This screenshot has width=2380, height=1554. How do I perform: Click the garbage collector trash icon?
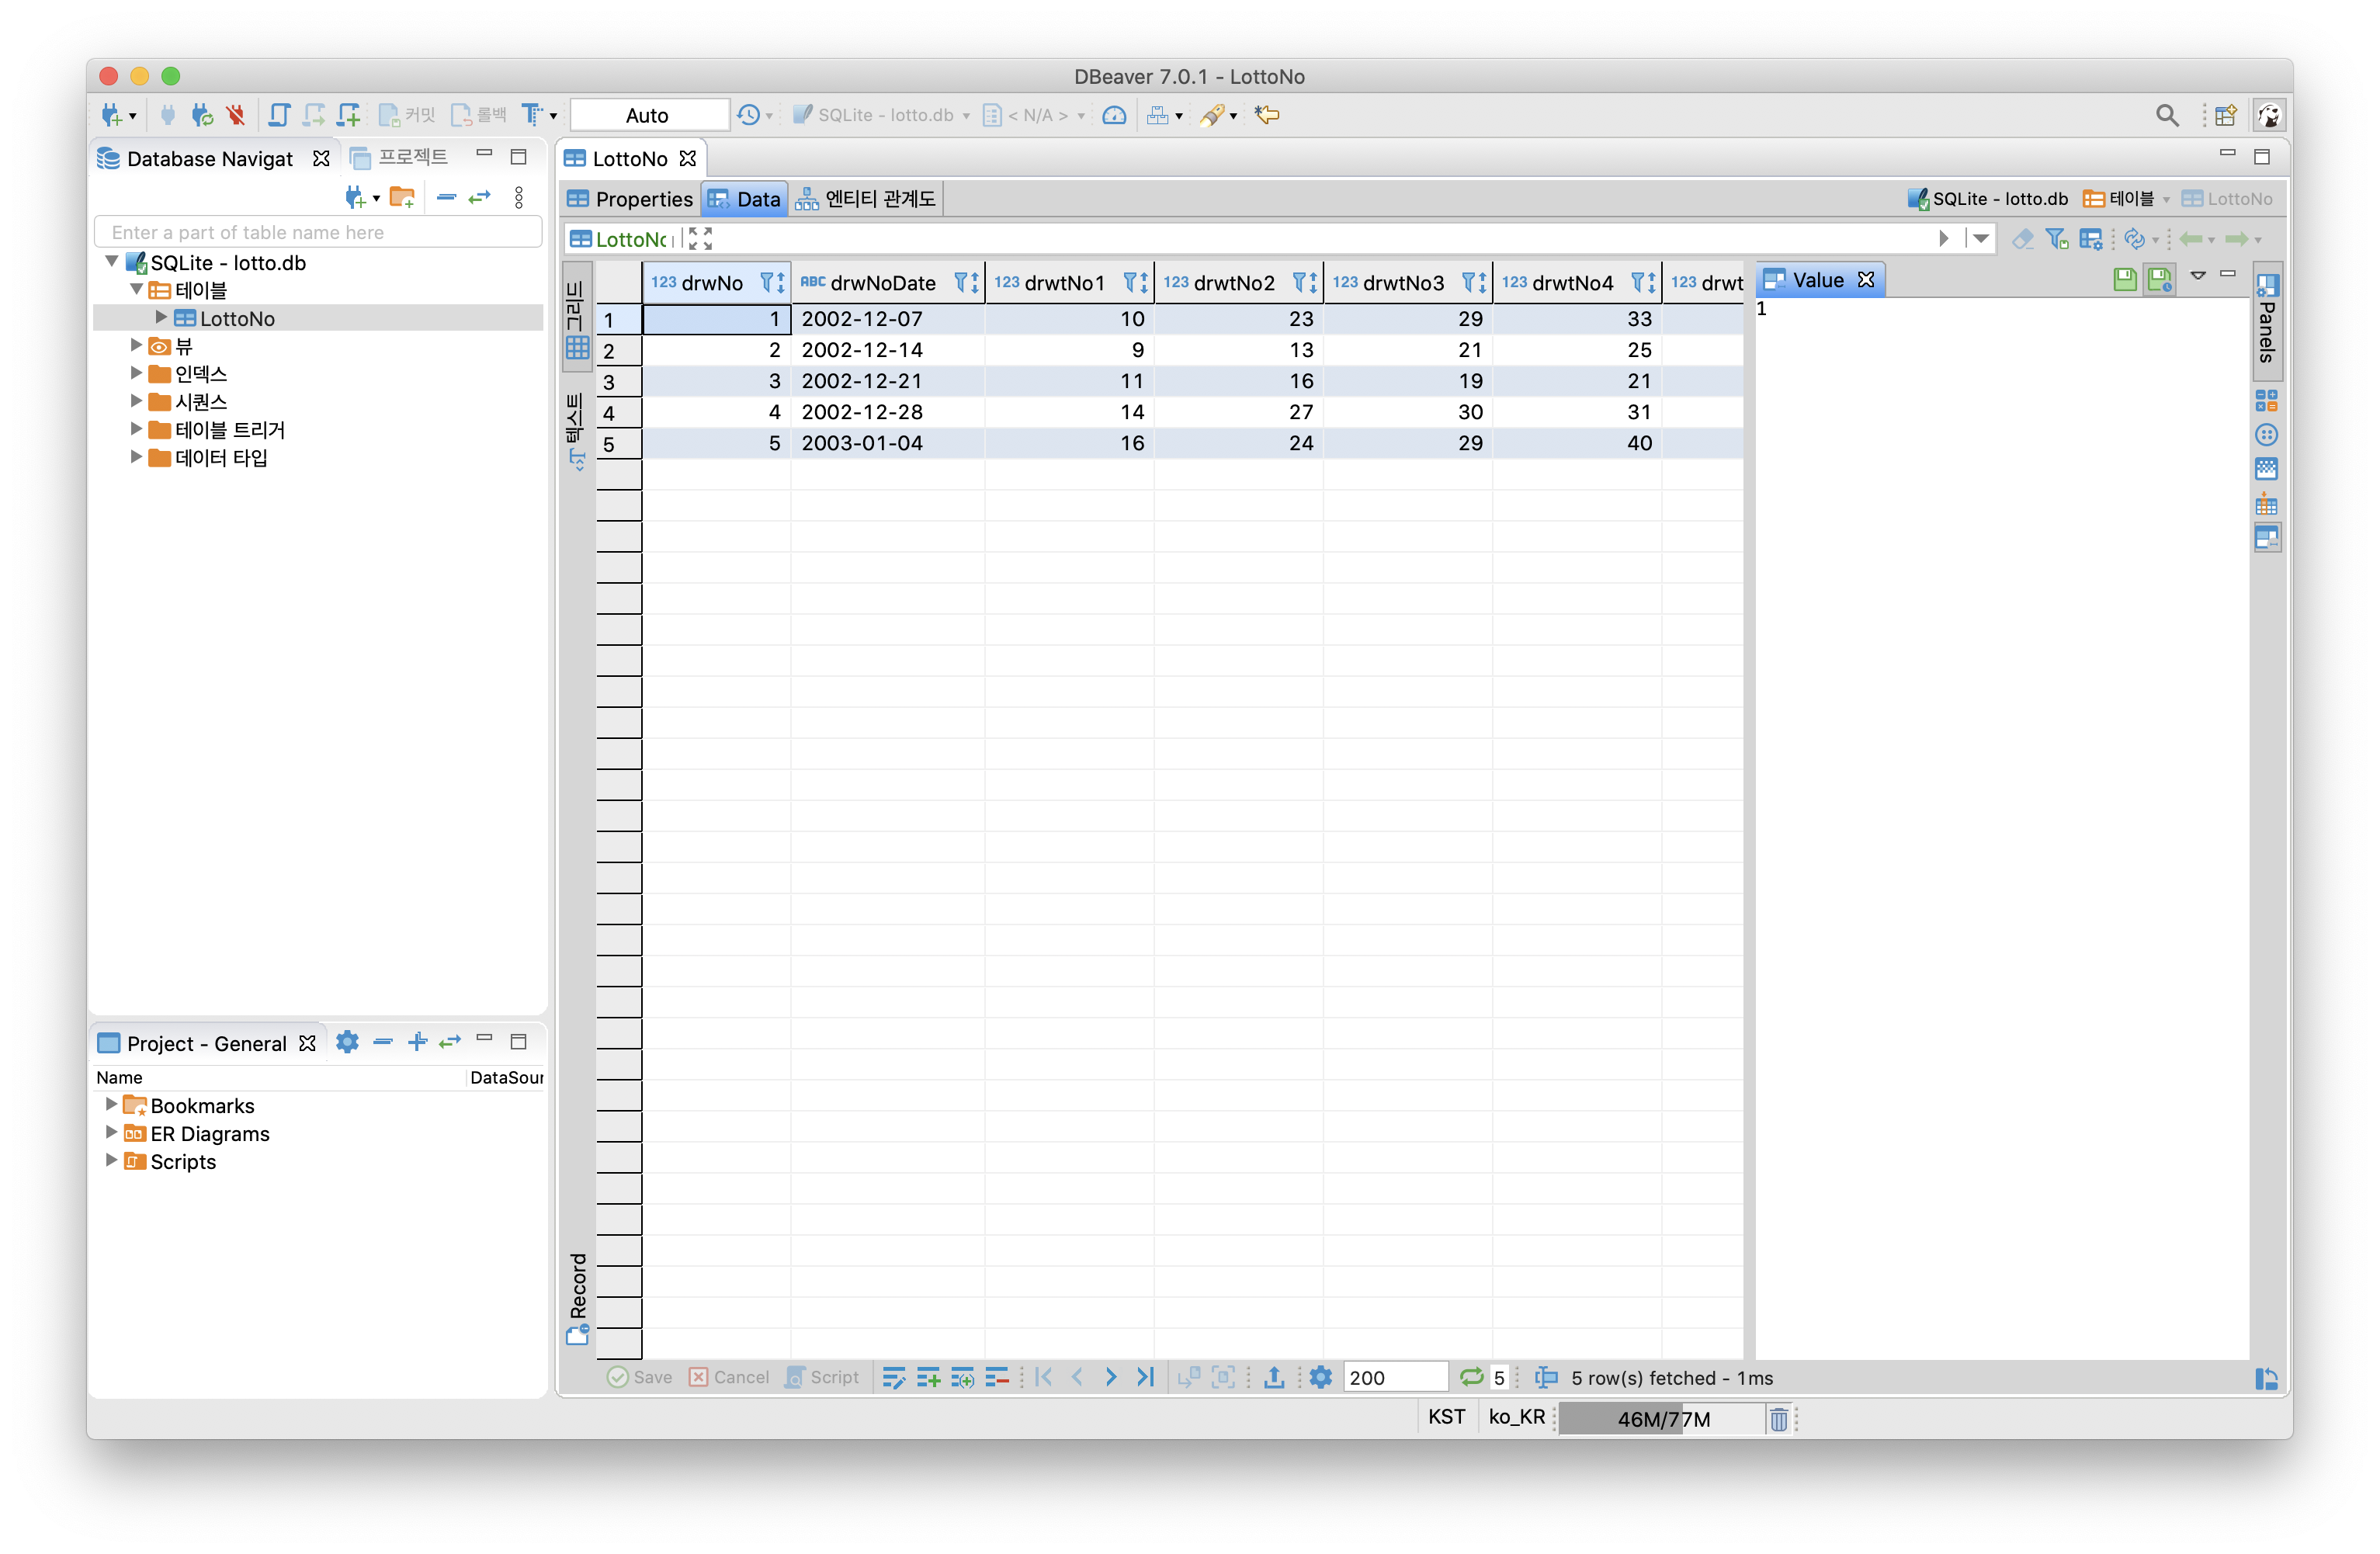tap(1778, 1418)
